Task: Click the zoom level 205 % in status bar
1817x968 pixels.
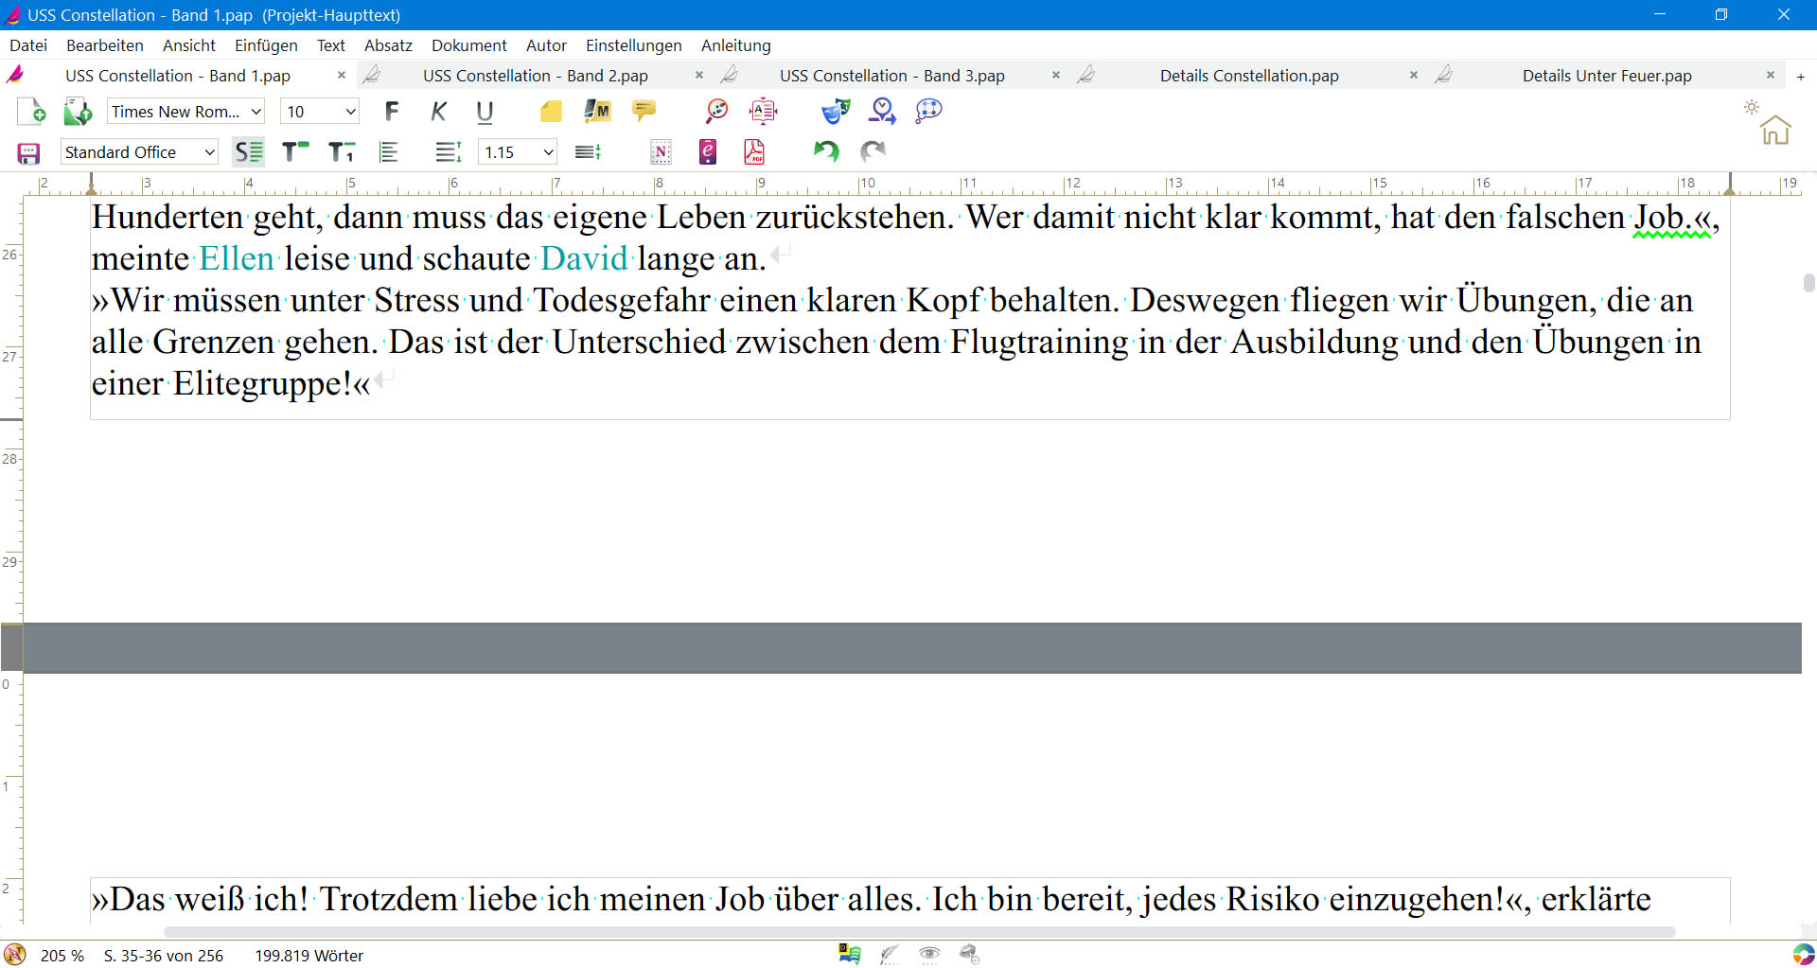Action: pos(62,956)
